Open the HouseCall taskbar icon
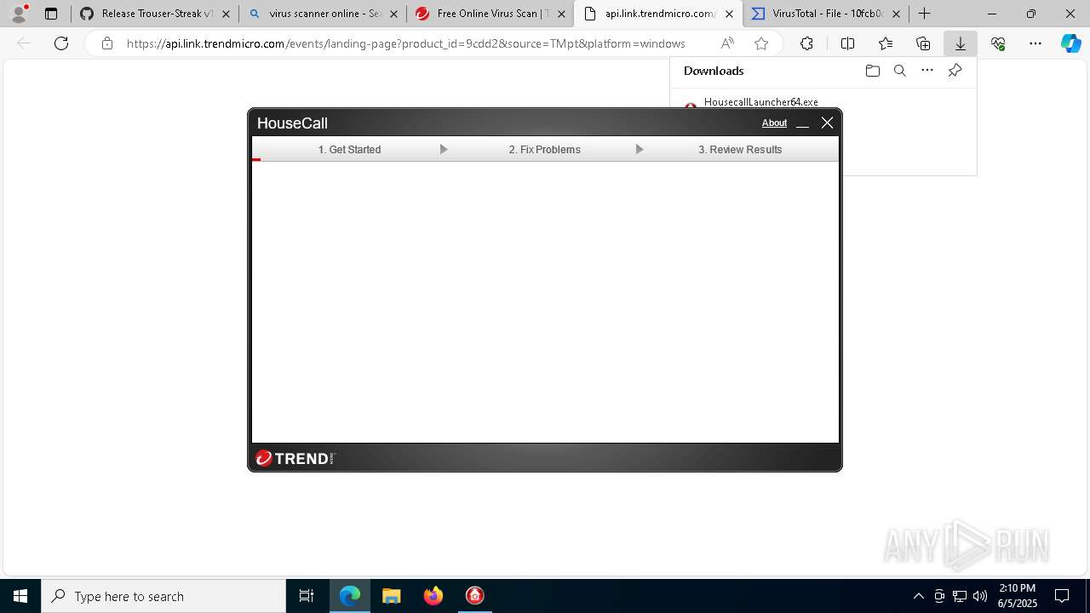 pos(475,596)
